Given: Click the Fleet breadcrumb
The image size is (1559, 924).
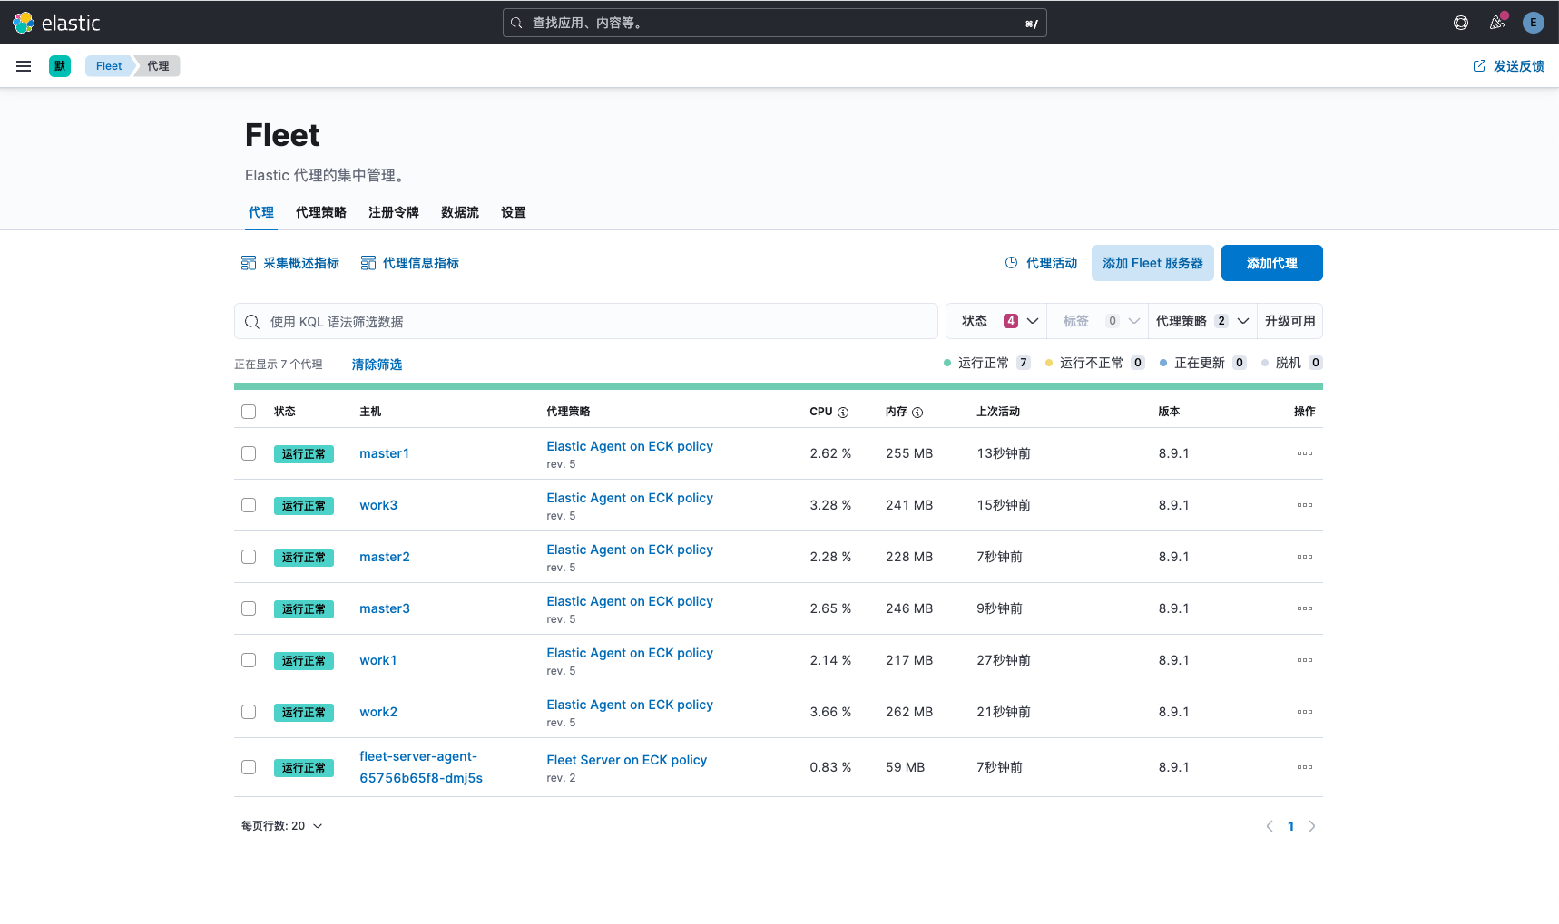Looking at the screenshot, I should tap(109, 66).
